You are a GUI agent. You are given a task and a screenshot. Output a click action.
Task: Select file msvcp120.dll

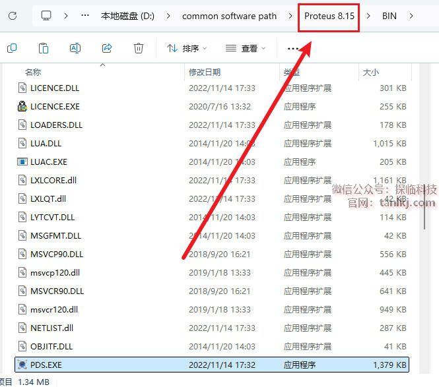point(212,273)
